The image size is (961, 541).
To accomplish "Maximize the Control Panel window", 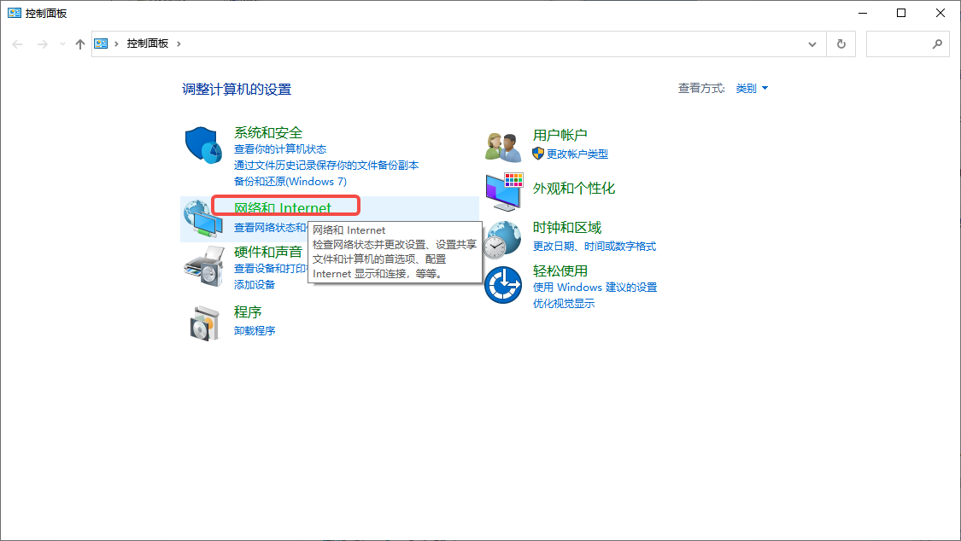I will point(901,13).
